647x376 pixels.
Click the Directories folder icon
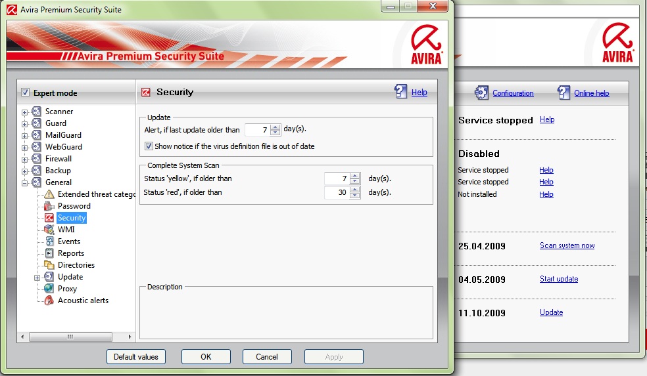tap(49, 265)
